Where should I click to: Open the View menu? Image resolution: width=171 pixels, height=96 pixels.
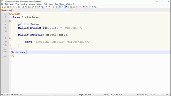[17, 4]
